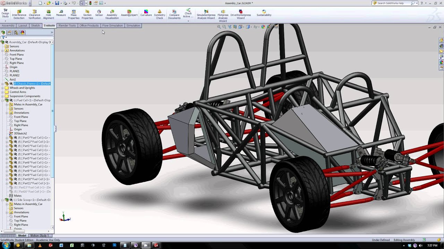Switch to the DisplayManager tab icon
Viewport: 444px width, 249px height.
23,33
